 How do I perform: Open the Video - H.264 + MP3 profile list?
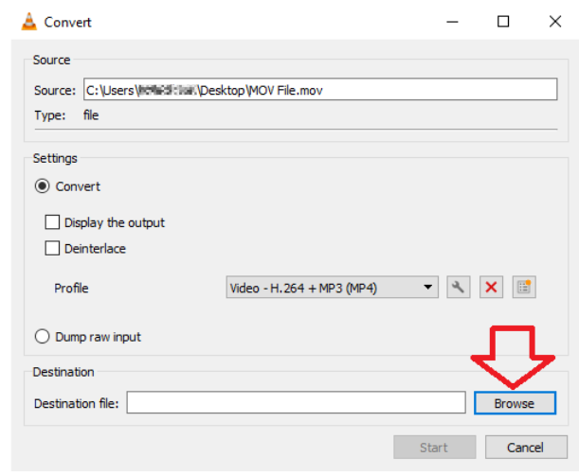tap(322, 288)
